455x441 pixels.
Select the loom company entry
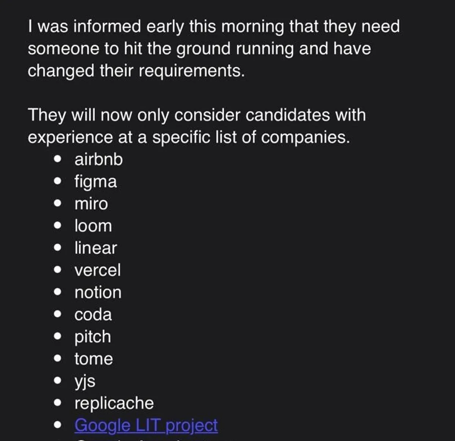click(93, 226)
